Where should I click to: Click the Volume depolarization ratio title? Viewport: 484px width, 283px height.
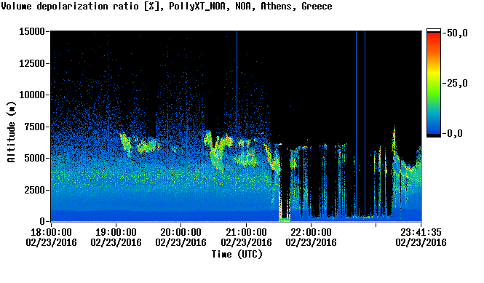pos(70,6)
